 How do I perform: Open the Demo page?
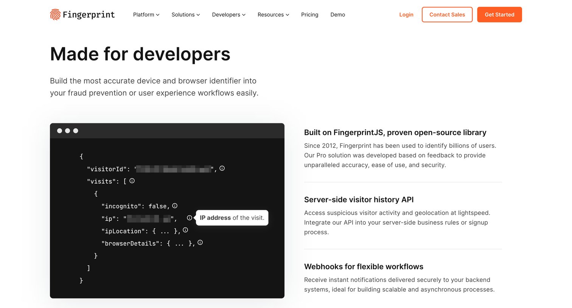[x=338, y=15]
